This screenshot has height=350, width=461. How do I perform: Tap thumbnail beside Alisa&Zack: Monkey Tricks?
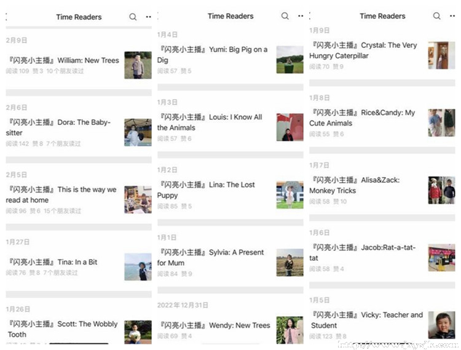441,190
